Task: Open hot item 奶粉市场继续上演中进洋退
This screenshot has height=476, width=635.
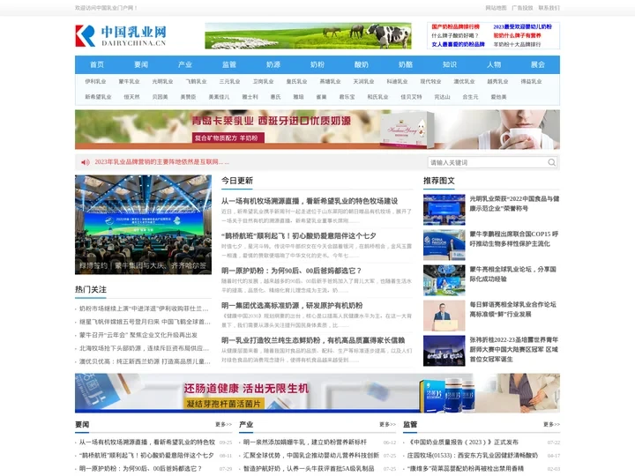Action: coord(144,309)
